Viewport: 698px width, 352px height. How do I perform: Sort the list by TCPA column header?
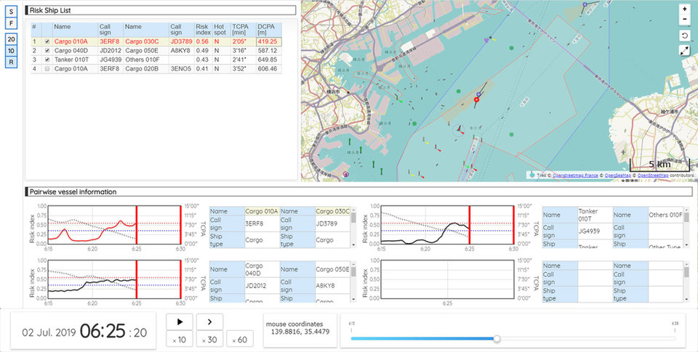coord(241,30)
